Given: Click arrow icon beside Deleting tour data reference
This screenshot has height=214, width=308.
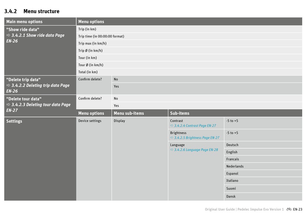Looking at the screenshot, I should (x=8, y=104).
